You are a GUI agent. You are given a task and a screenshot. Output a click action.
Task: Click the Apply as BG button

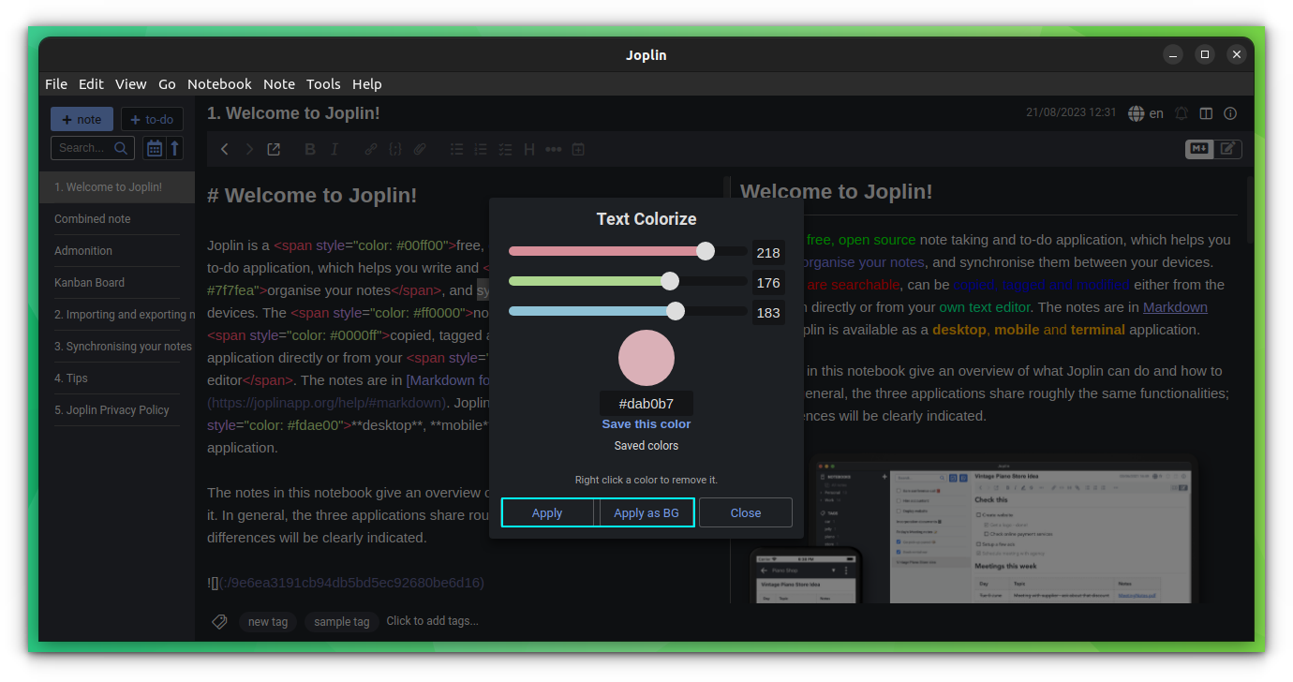646,512
